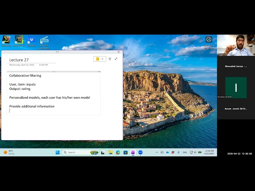Screen dimensions: 255x191
Task: Click the three-dots handle atop the note window
Action: tap(57, 52)
